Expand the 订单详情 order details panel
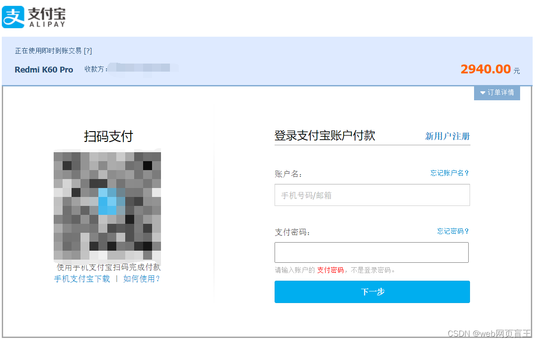The image size is (538, 342). pyautogui.click(x=500, y=93)
